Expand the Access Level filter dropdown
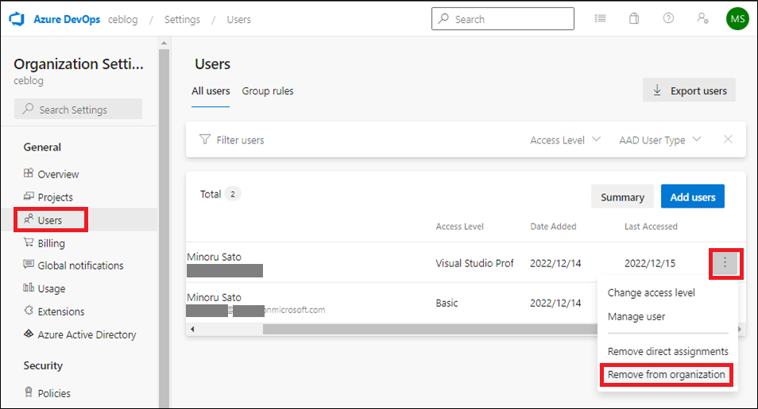 [x=565, y=140]
